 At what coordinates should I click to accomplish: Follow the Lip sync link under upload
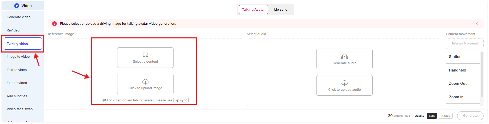(181, 100)
